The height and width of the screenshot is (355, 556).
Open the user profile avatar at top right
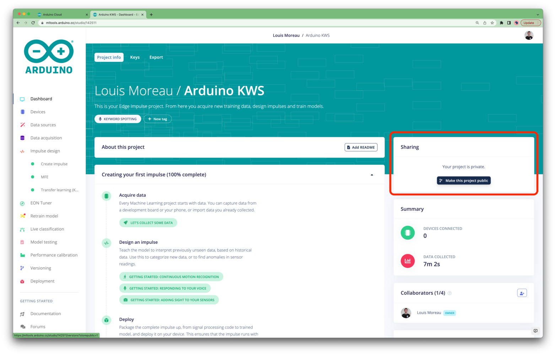529,35
